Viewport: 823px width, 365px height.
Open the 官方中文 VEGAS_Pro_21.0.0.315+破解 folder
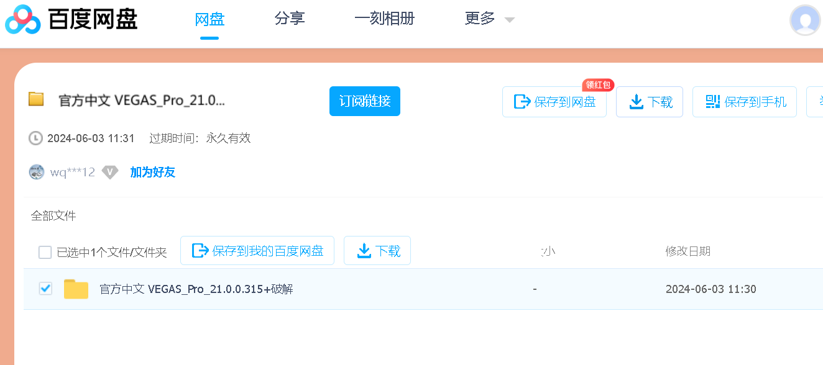[x=196, y=289]
